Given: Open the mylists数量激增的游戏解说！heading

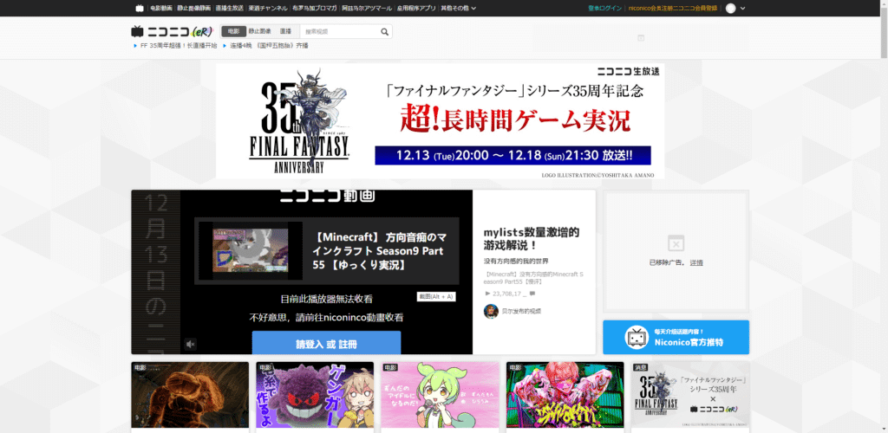Looking at the screenshot, I should tap(532, 238).
